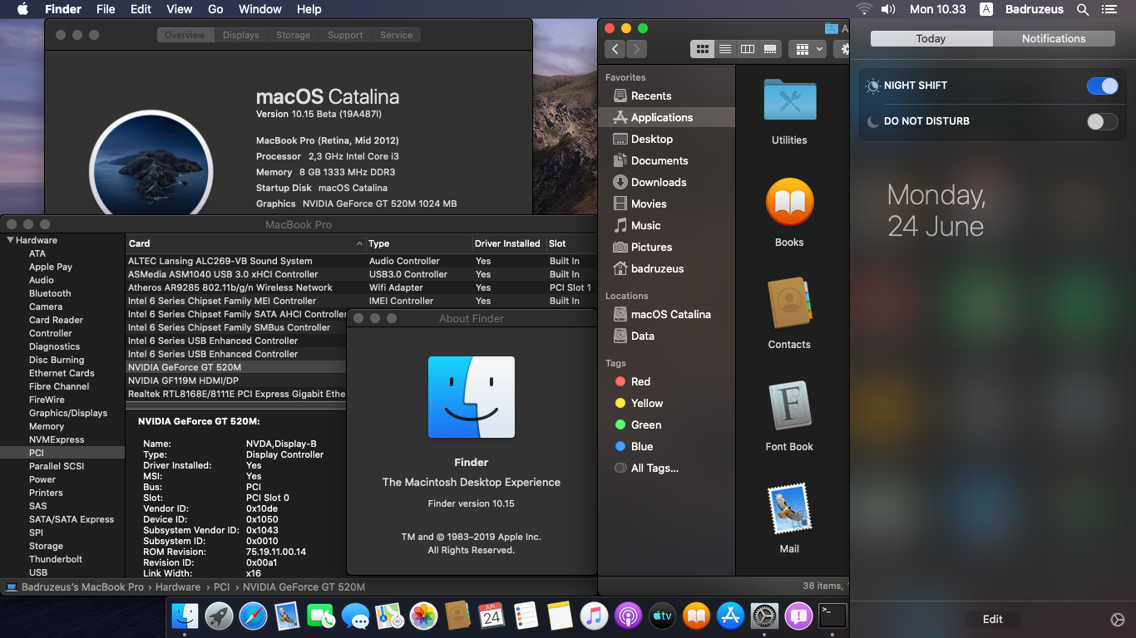Select the NVIDIA GF119M HDMI/DP row

[x=236, y=380]
